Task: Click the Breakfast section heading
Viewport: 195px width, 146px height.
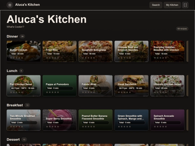Action: [15, 105]
